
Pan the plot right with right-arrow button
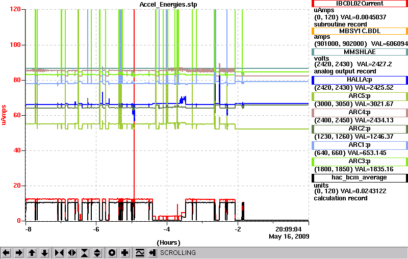(x=19, y=253)
